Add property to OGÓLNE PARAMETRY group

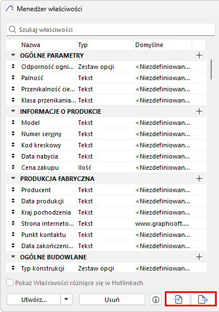tap(199, 55)
